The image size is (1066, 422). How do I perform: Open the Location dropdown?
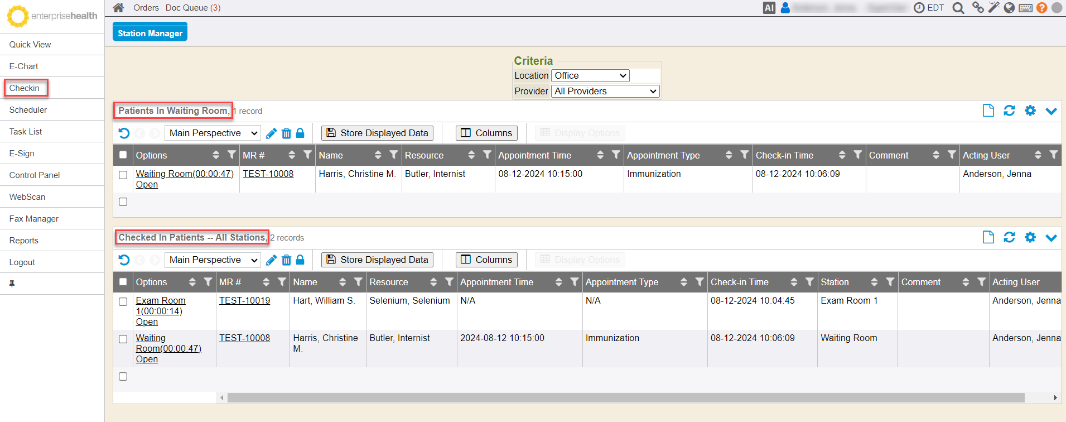click(x=590, y=75)
